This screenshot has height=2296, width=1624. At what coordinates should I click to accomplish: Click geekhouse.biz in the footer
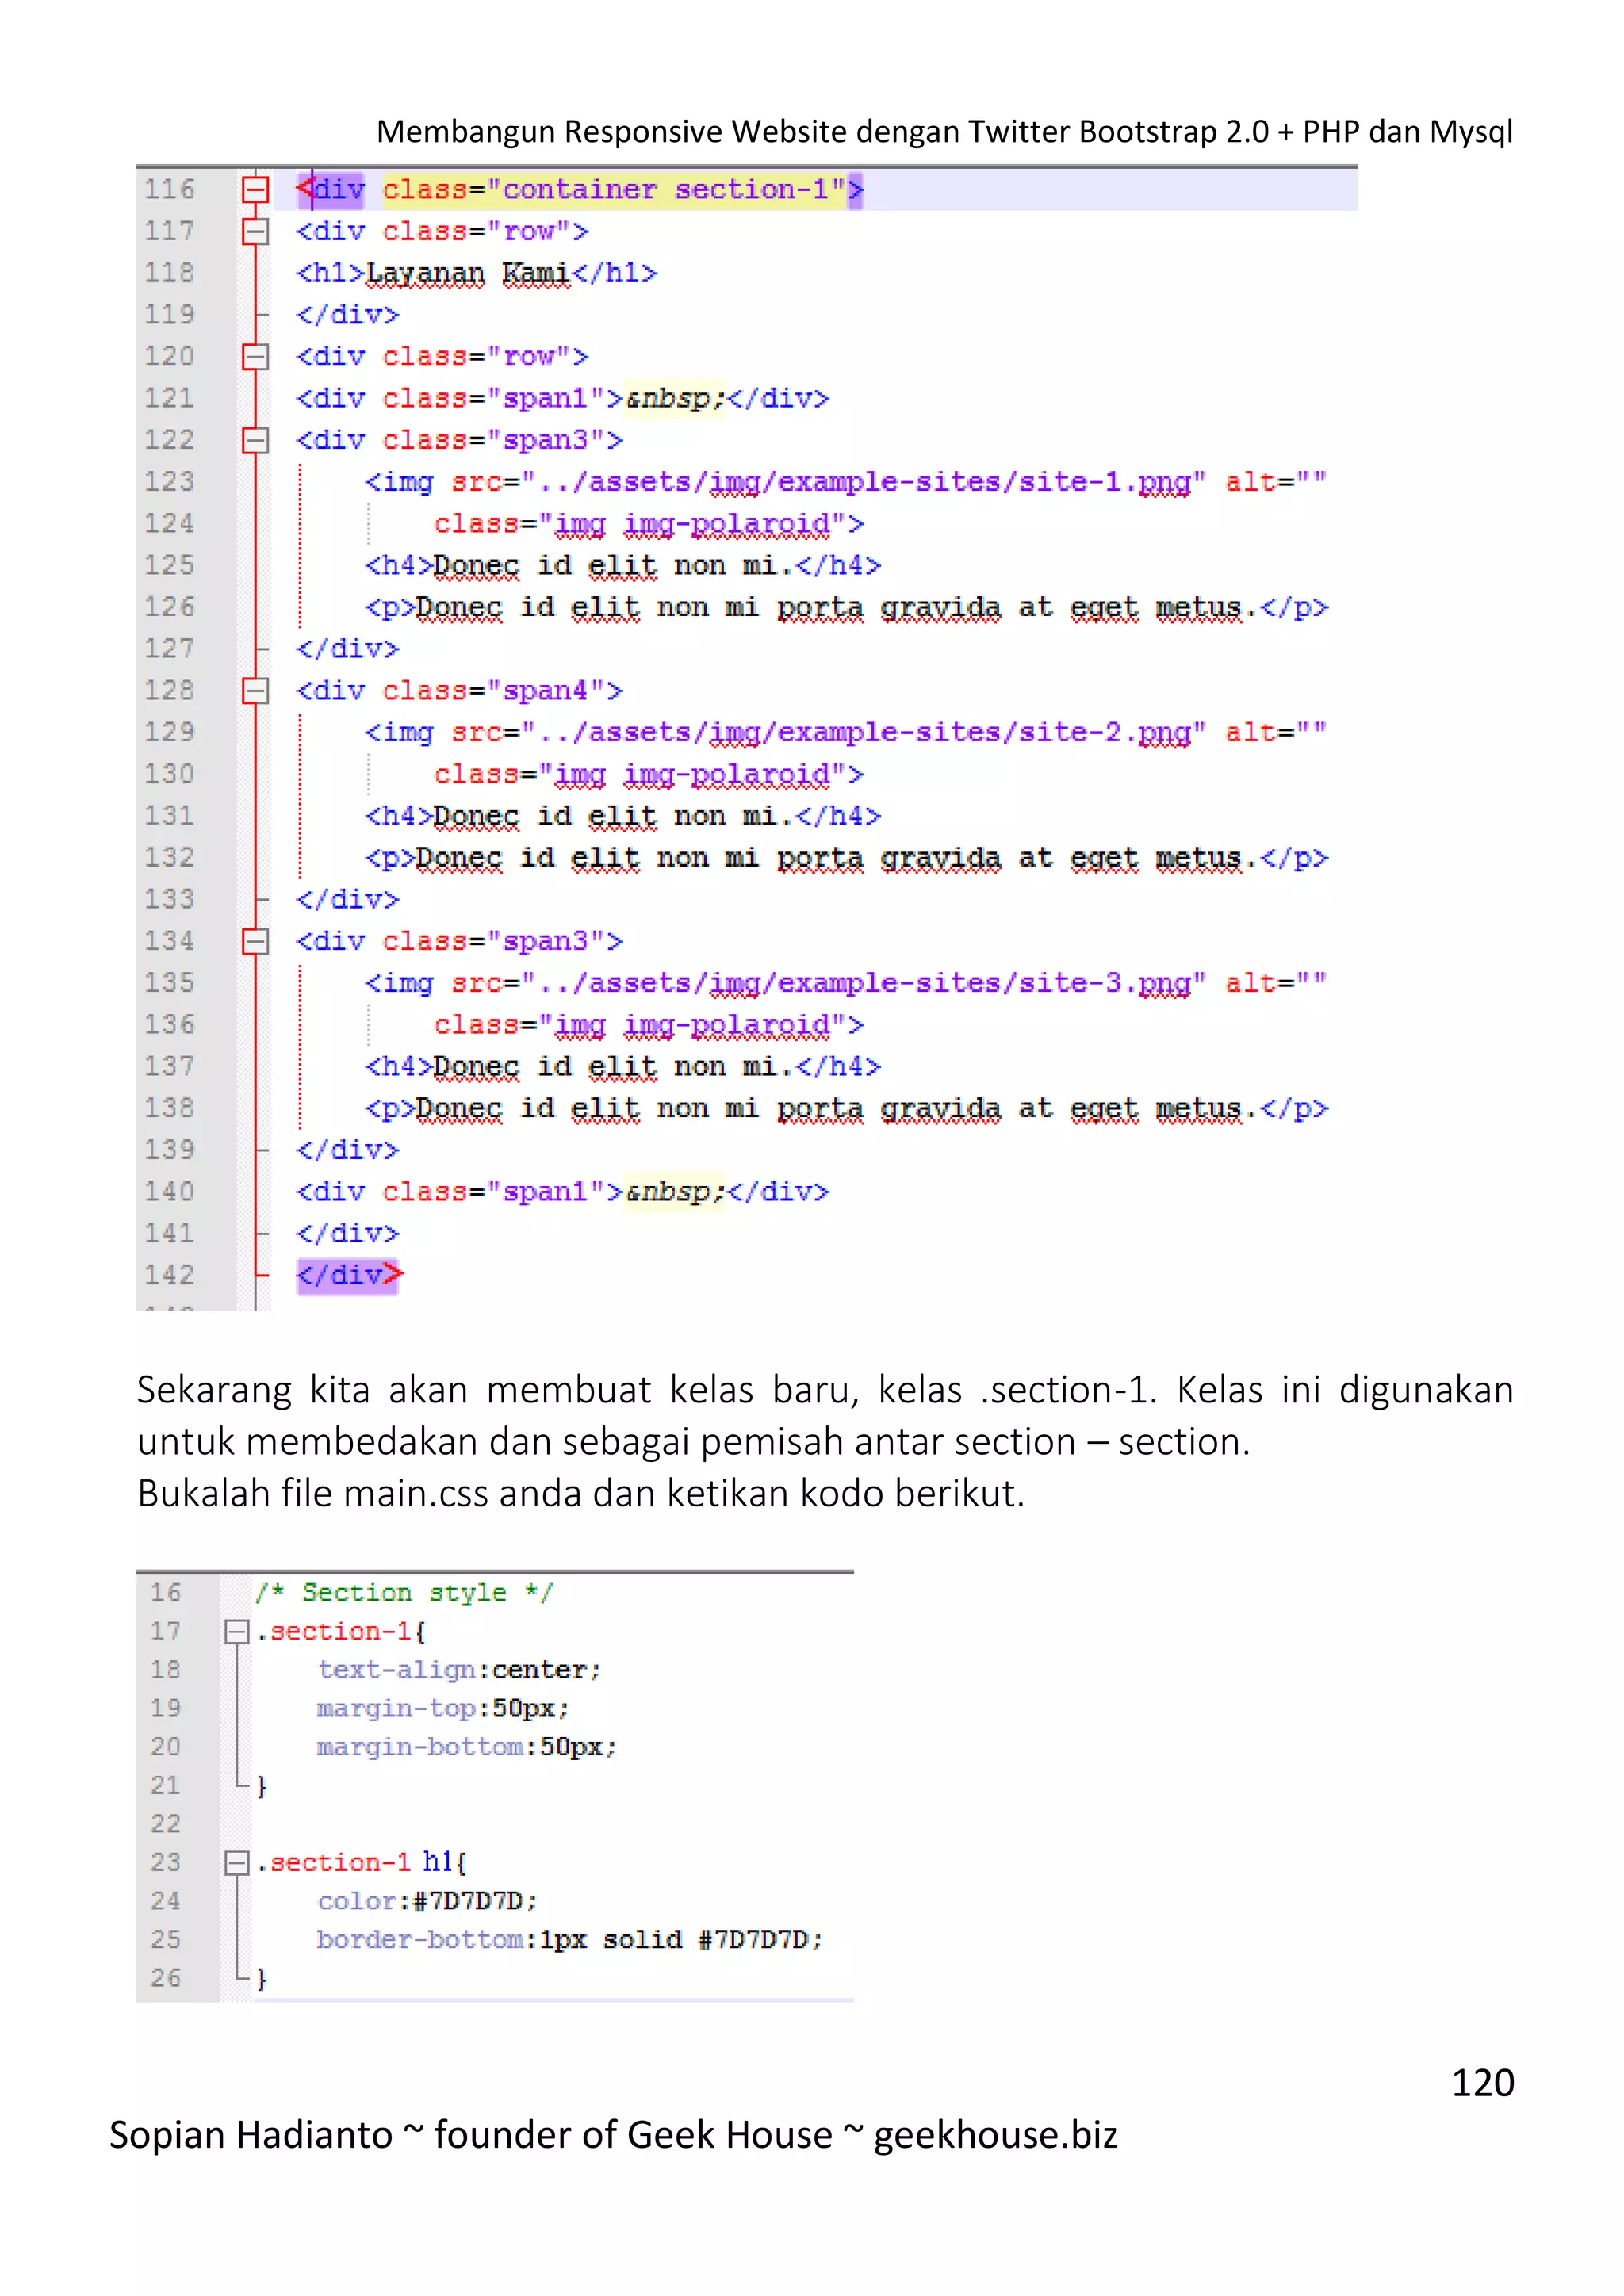[995, 2135]
